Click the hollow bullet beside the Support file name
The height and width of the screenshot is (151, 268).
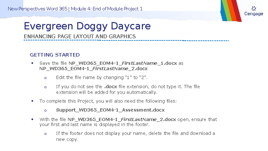tap(45, 111)
